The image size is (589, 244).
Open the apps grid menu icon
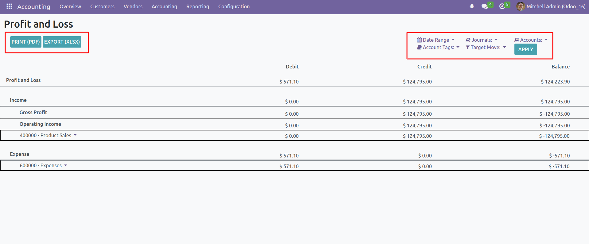[9, 6]
